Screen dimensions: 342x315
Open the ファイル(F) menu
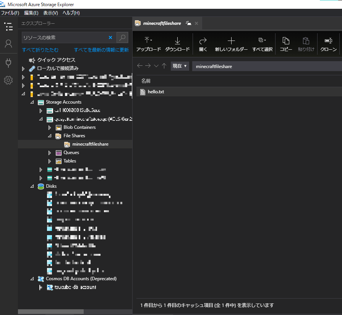10,13
